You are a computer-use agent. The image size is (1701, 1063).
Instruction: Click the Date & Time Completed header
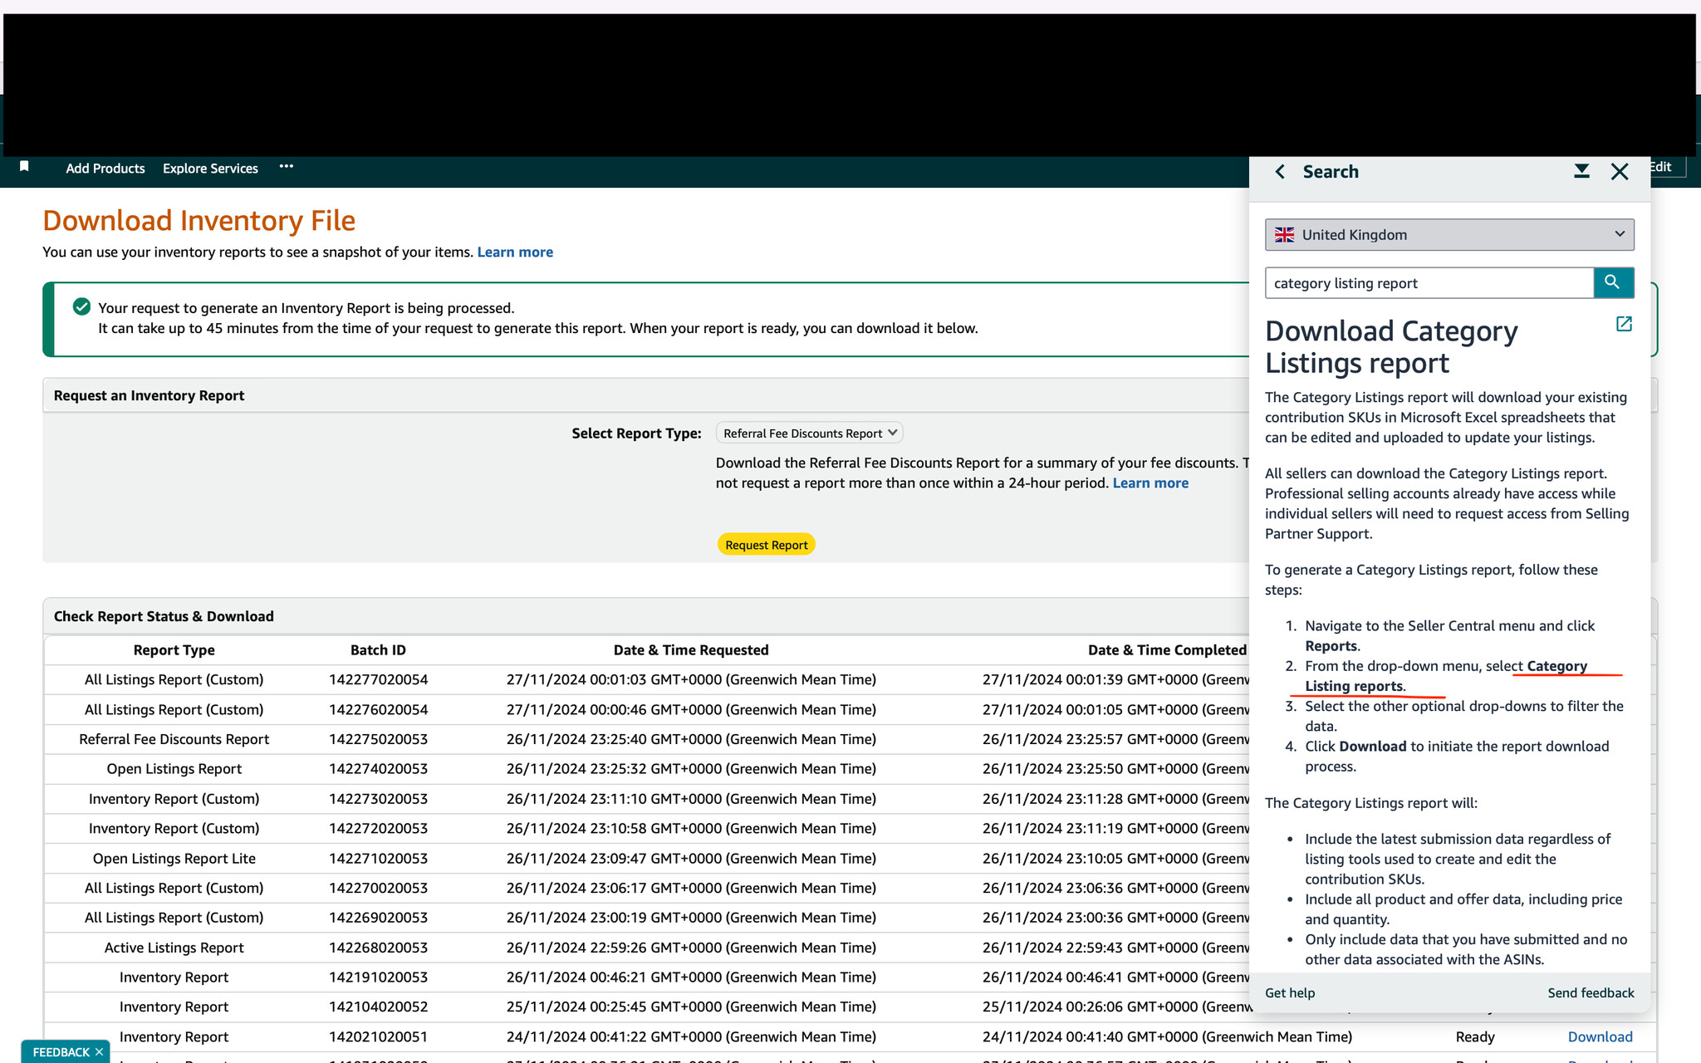(1167, 650)
